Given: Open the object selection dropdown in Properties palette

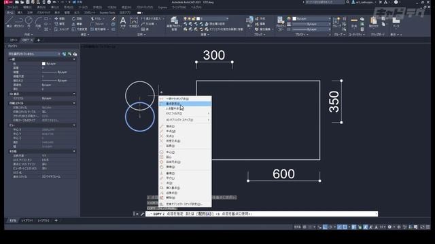Looking at the screenshot, I should point(34,54).
